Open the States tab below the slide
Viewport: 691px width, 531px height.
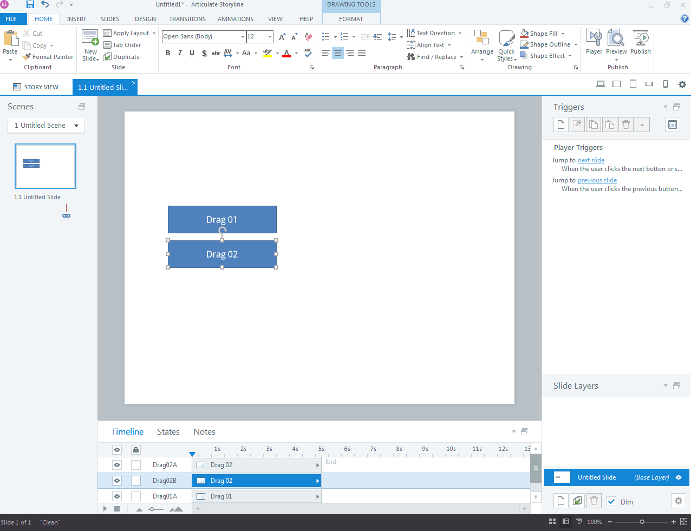[x=168, y=431]
